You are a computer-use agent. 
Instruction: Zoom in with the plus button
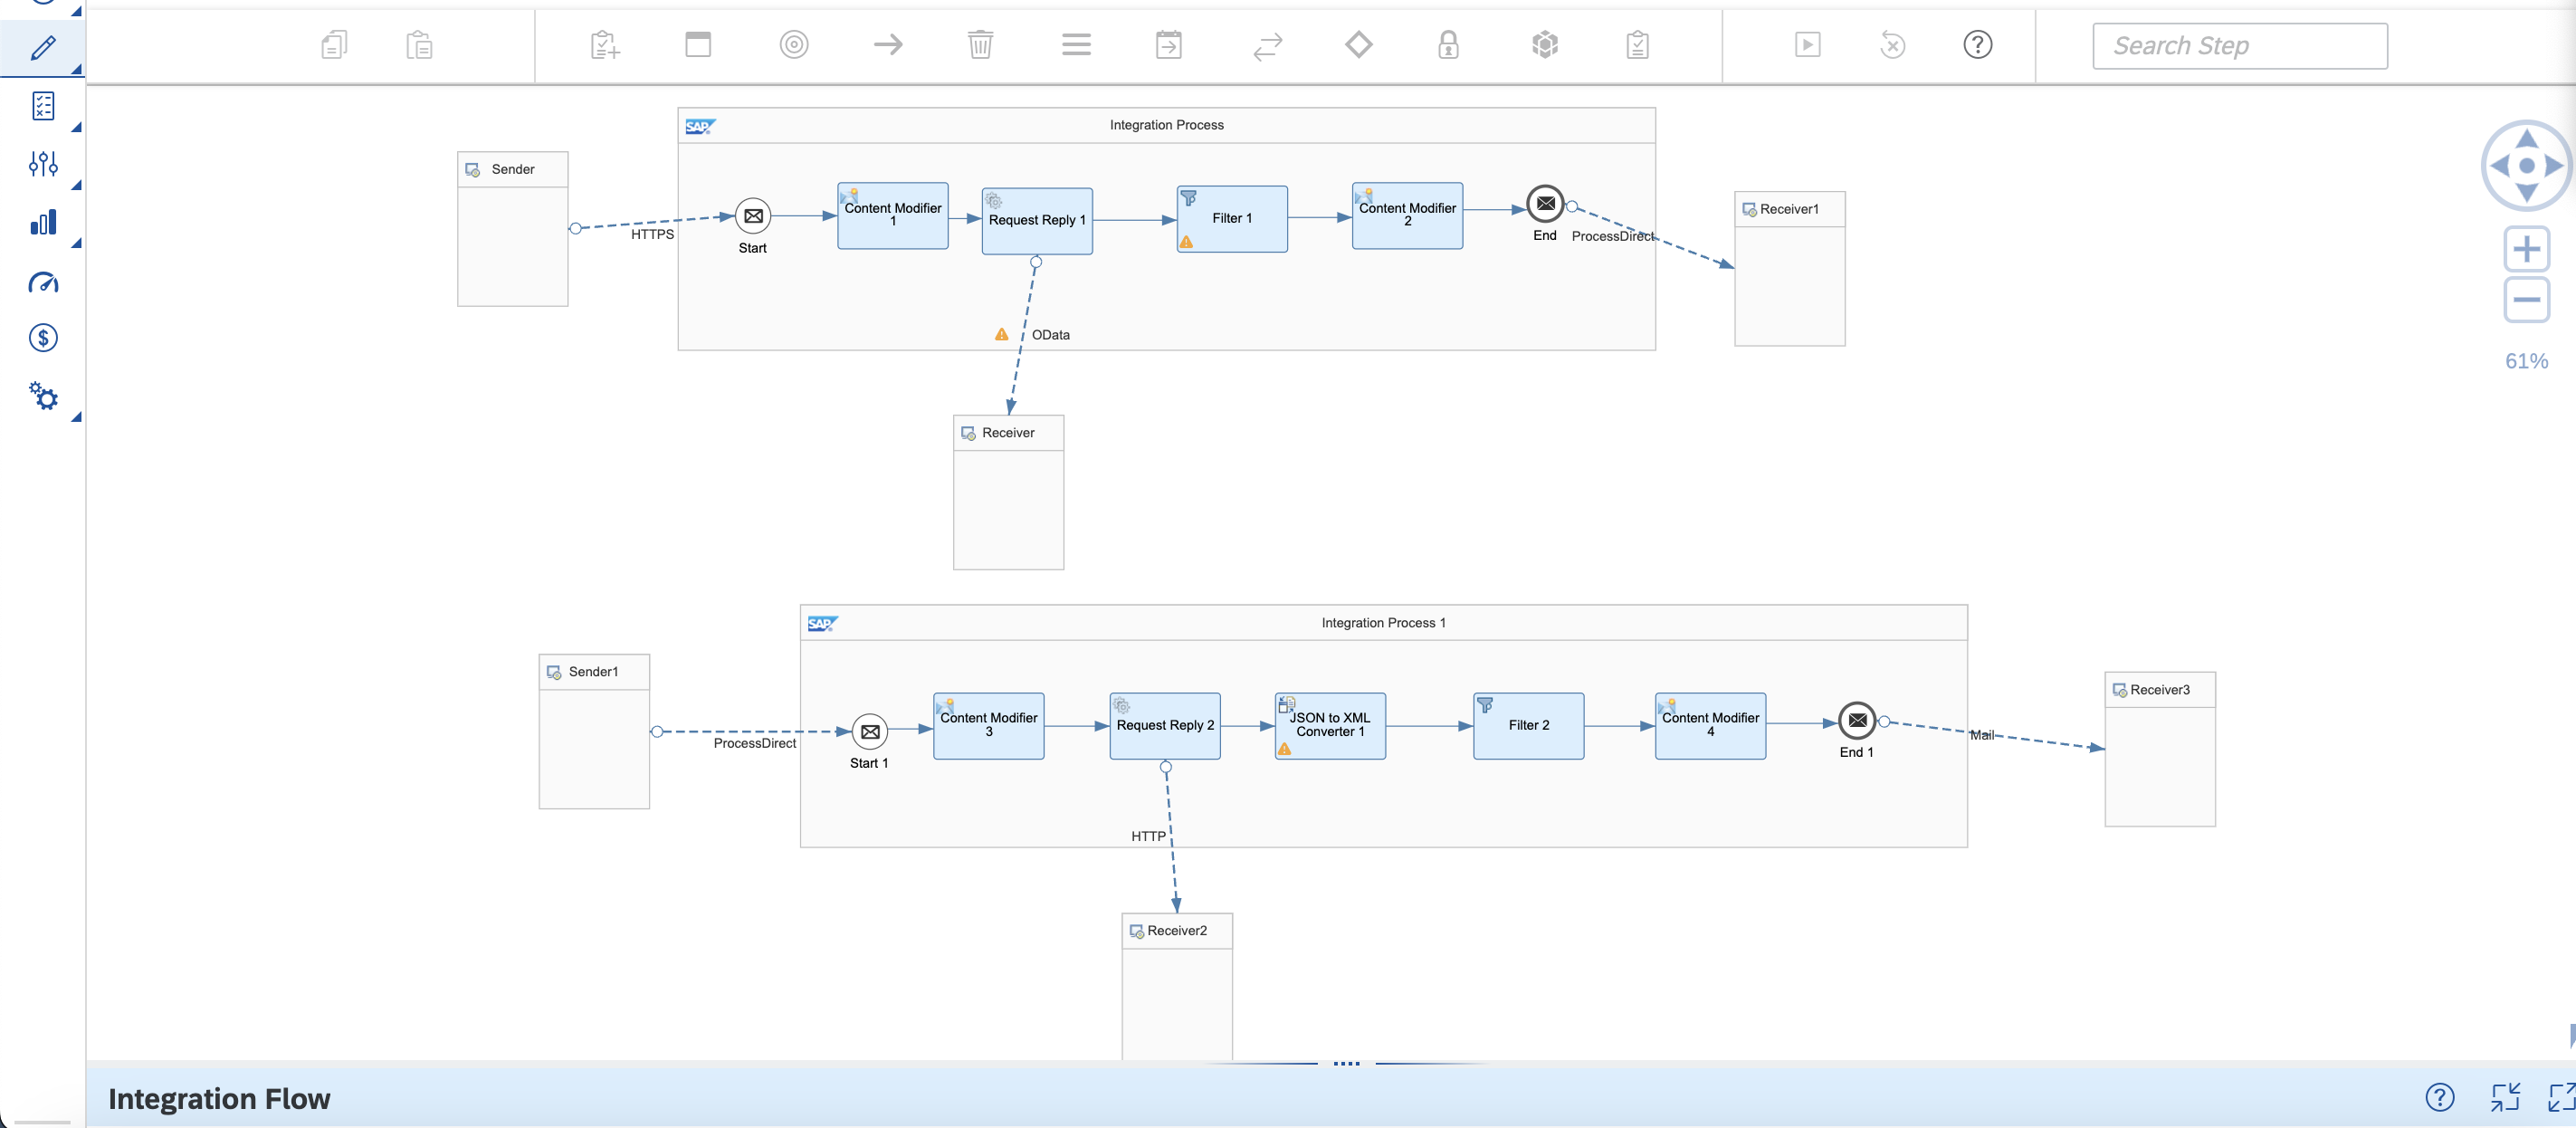(2526, 249)
